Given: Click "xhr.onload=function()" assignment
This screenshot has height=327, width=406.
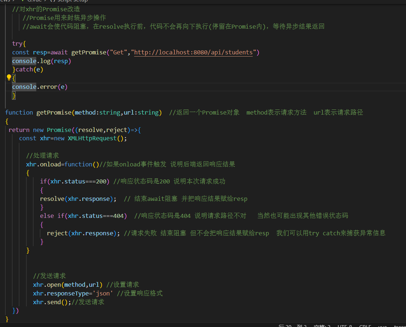Looking at the screenshot, I should pos(62,164).
